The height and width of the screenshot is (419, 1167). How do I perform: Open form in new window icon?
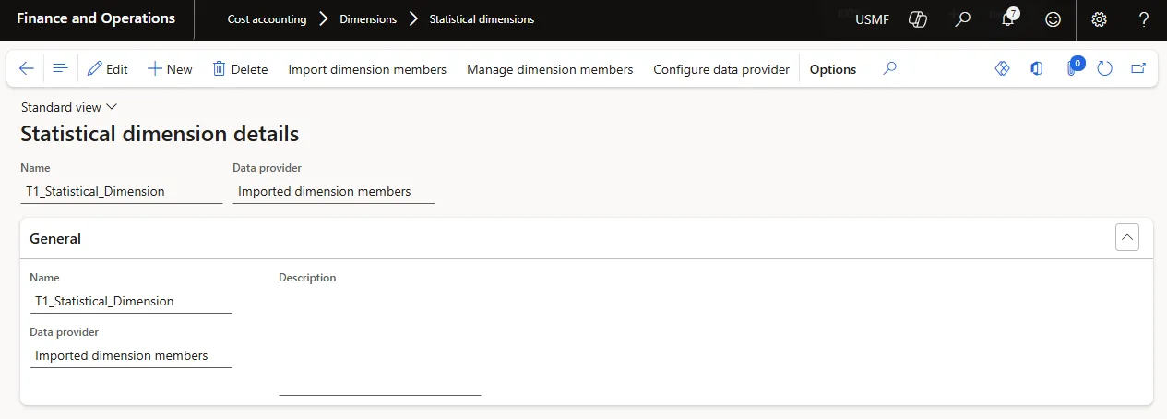(1138, 69)
